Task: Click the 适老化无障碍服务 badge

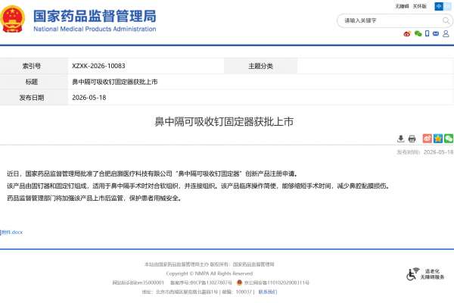Action: 425,274
